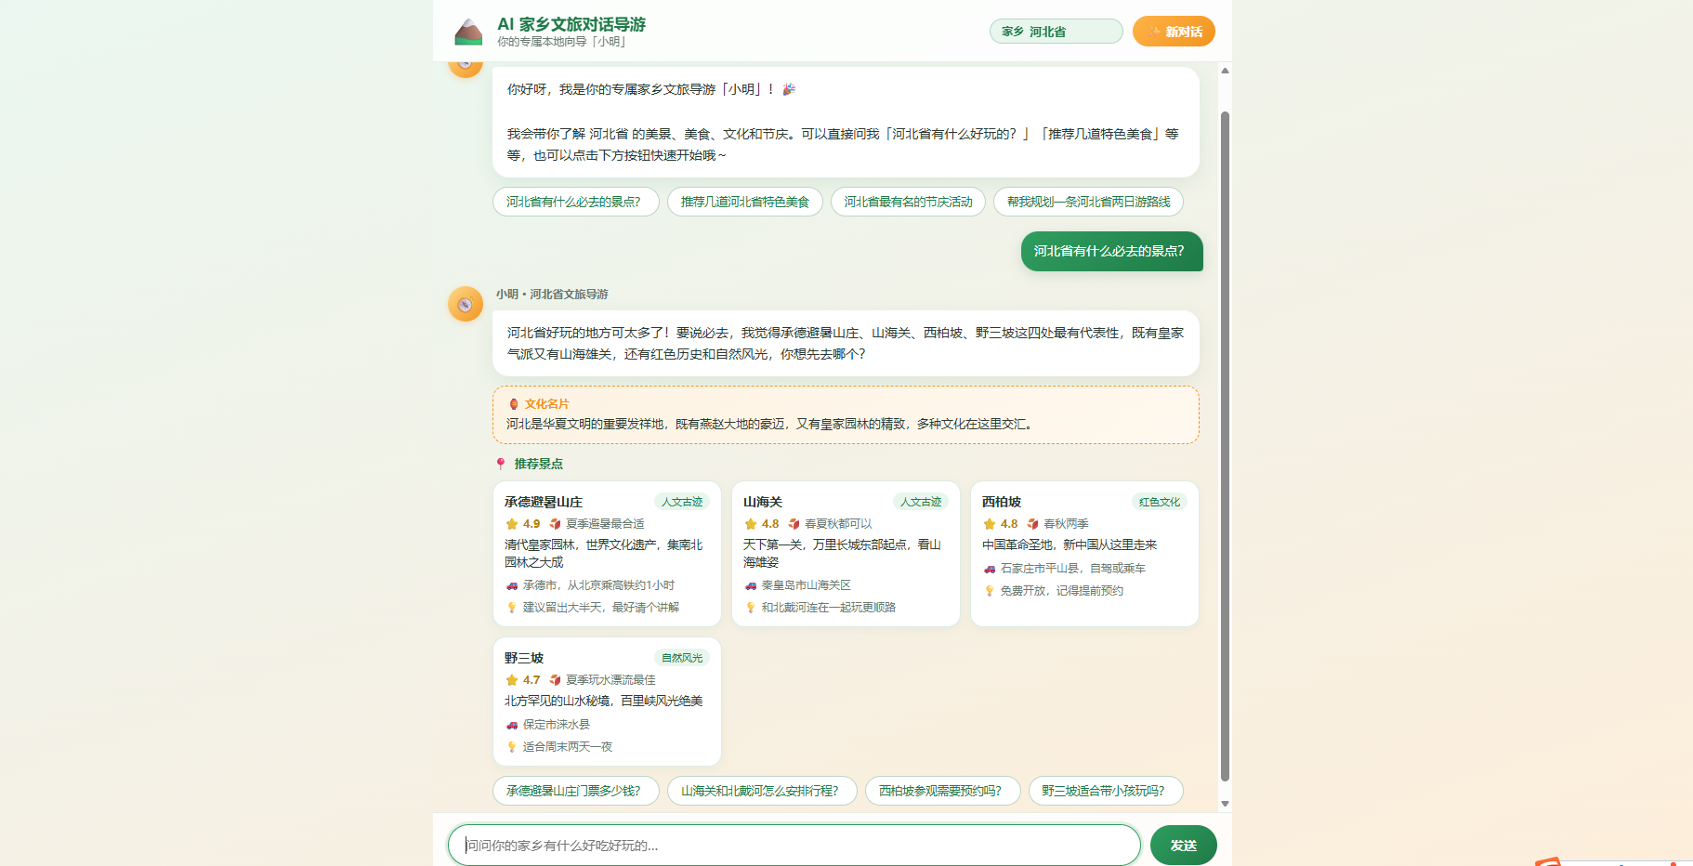1693x866 pixels.
Task: Click the star rating icon on 西柏坡 card
Action: pos(990,524)
